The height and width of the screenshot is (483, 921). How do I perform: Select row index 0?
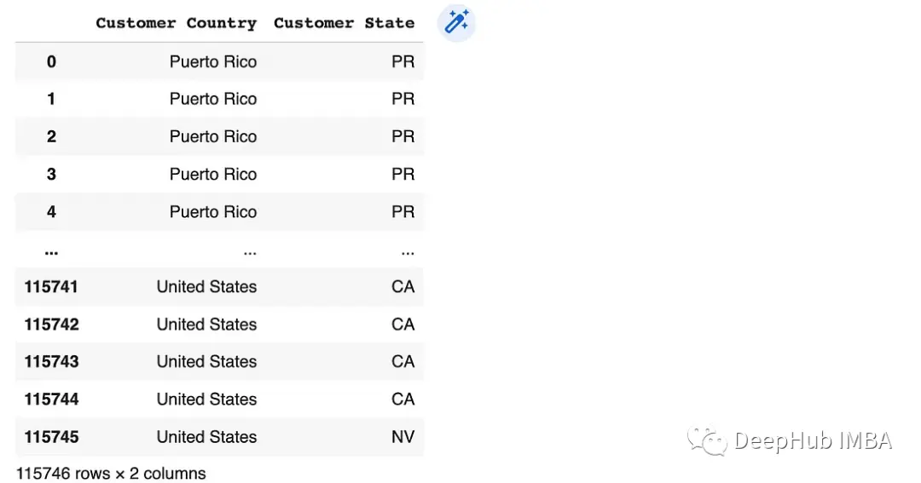(x=51, y=61)
